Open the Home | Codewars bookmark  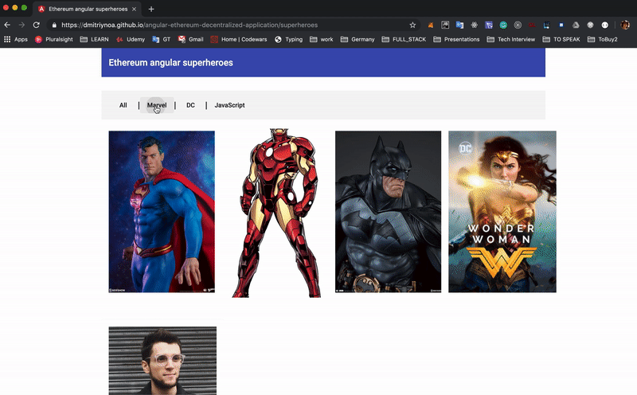pyautogui.click(x=239, y=39)
